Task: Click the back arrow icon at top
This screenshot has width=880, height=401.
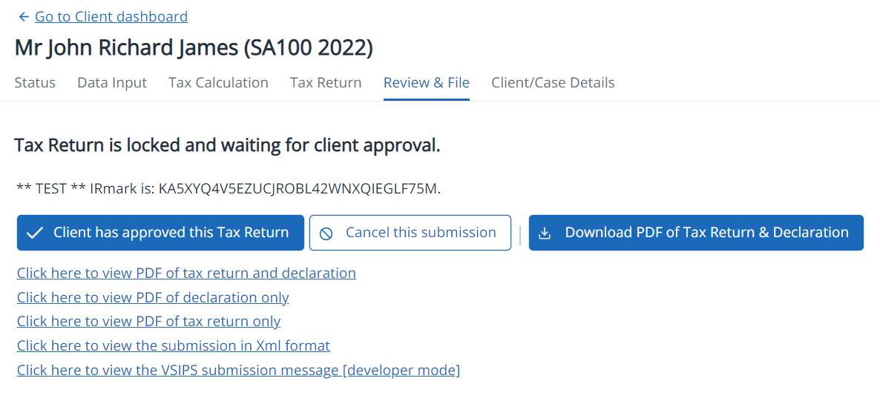Action: click(24, 17)
